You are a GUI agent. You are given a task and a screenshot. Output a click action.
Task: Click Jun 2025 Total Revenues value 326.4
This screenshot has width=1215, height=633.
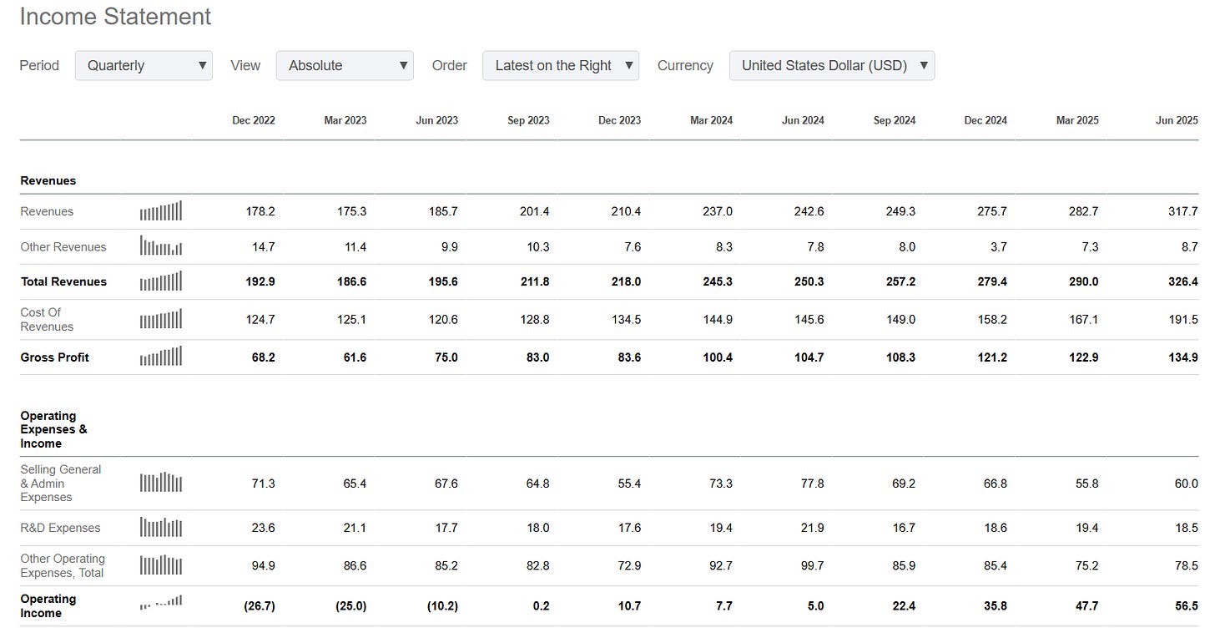[1183, 281]
